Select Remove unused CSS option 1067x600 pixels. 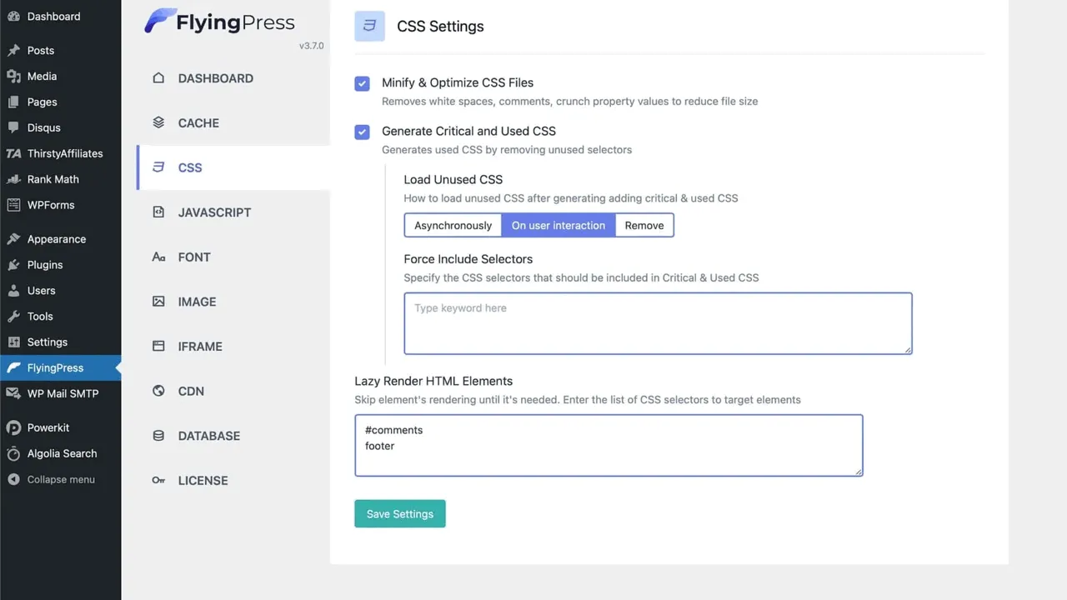[644, 226]
